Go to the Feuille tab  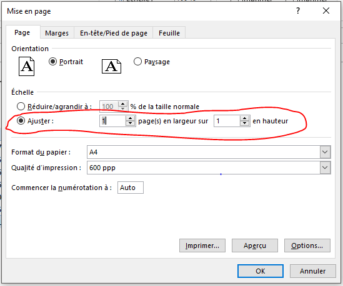[169, 33]
